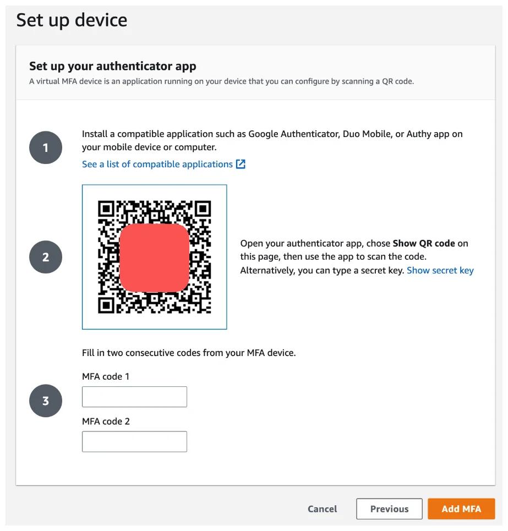Click inside the MFA code 2 field
508x531 pixels.
(134, 441)
